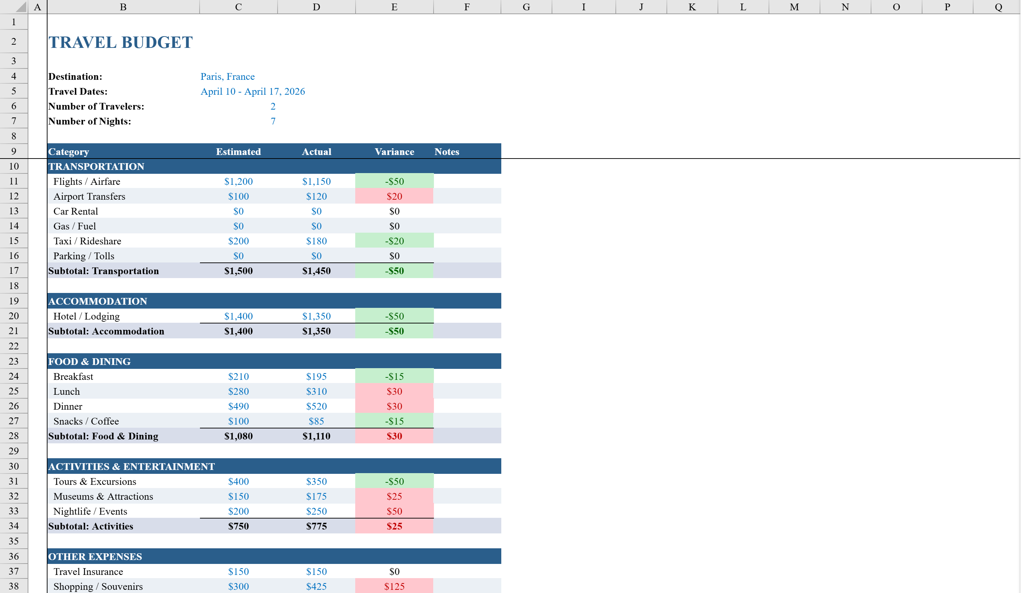The height and width of the screenshot is (593, 1021).
Task: Click the Variance column header cell
Action: click(x=394, y=151)
